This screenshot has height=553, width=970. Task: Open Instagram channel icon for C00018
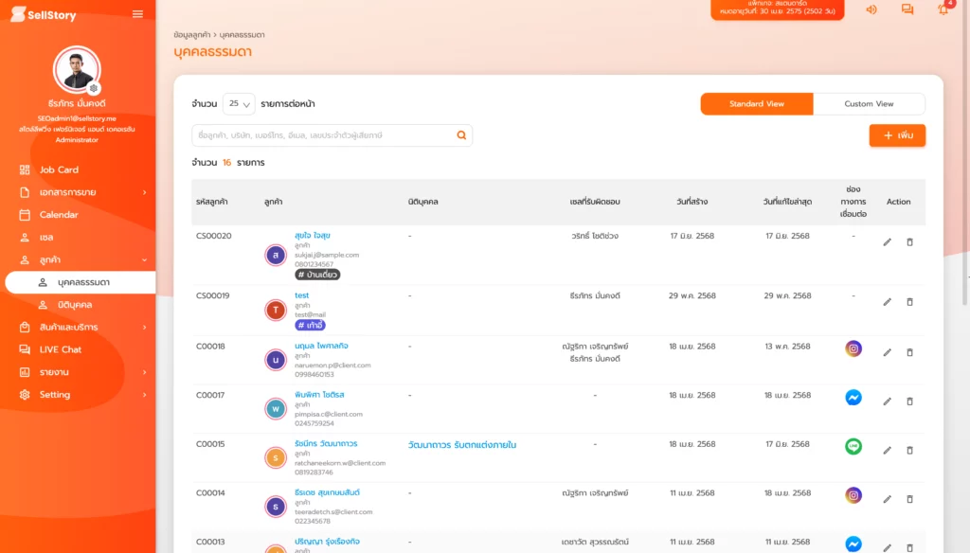853,348
